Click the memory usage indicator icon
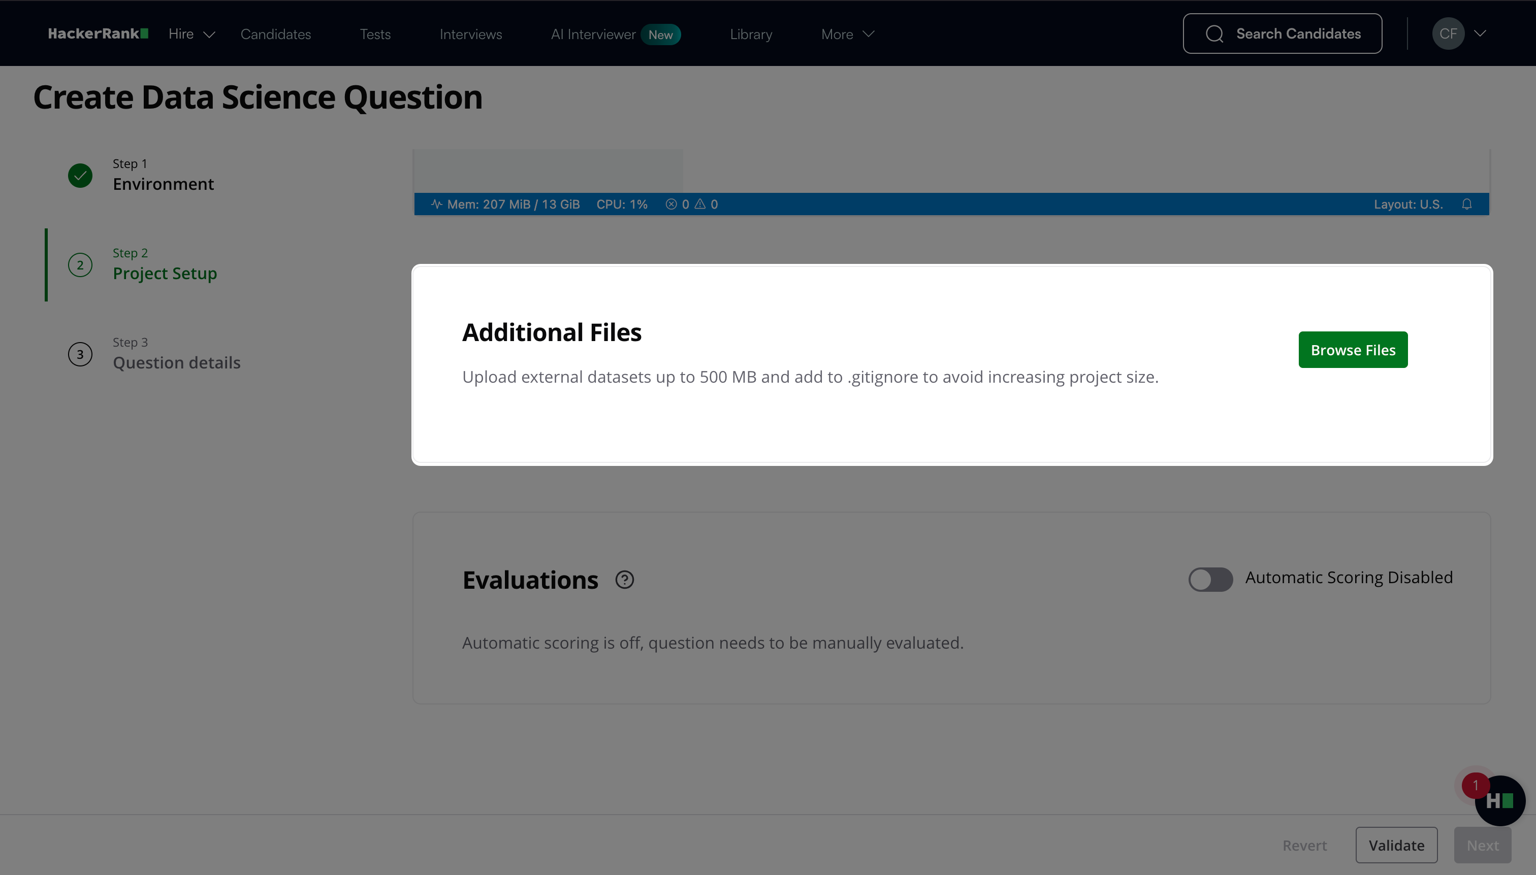Image resolution: width=1536 pixels, height=875 pixels. pos(437,205)
